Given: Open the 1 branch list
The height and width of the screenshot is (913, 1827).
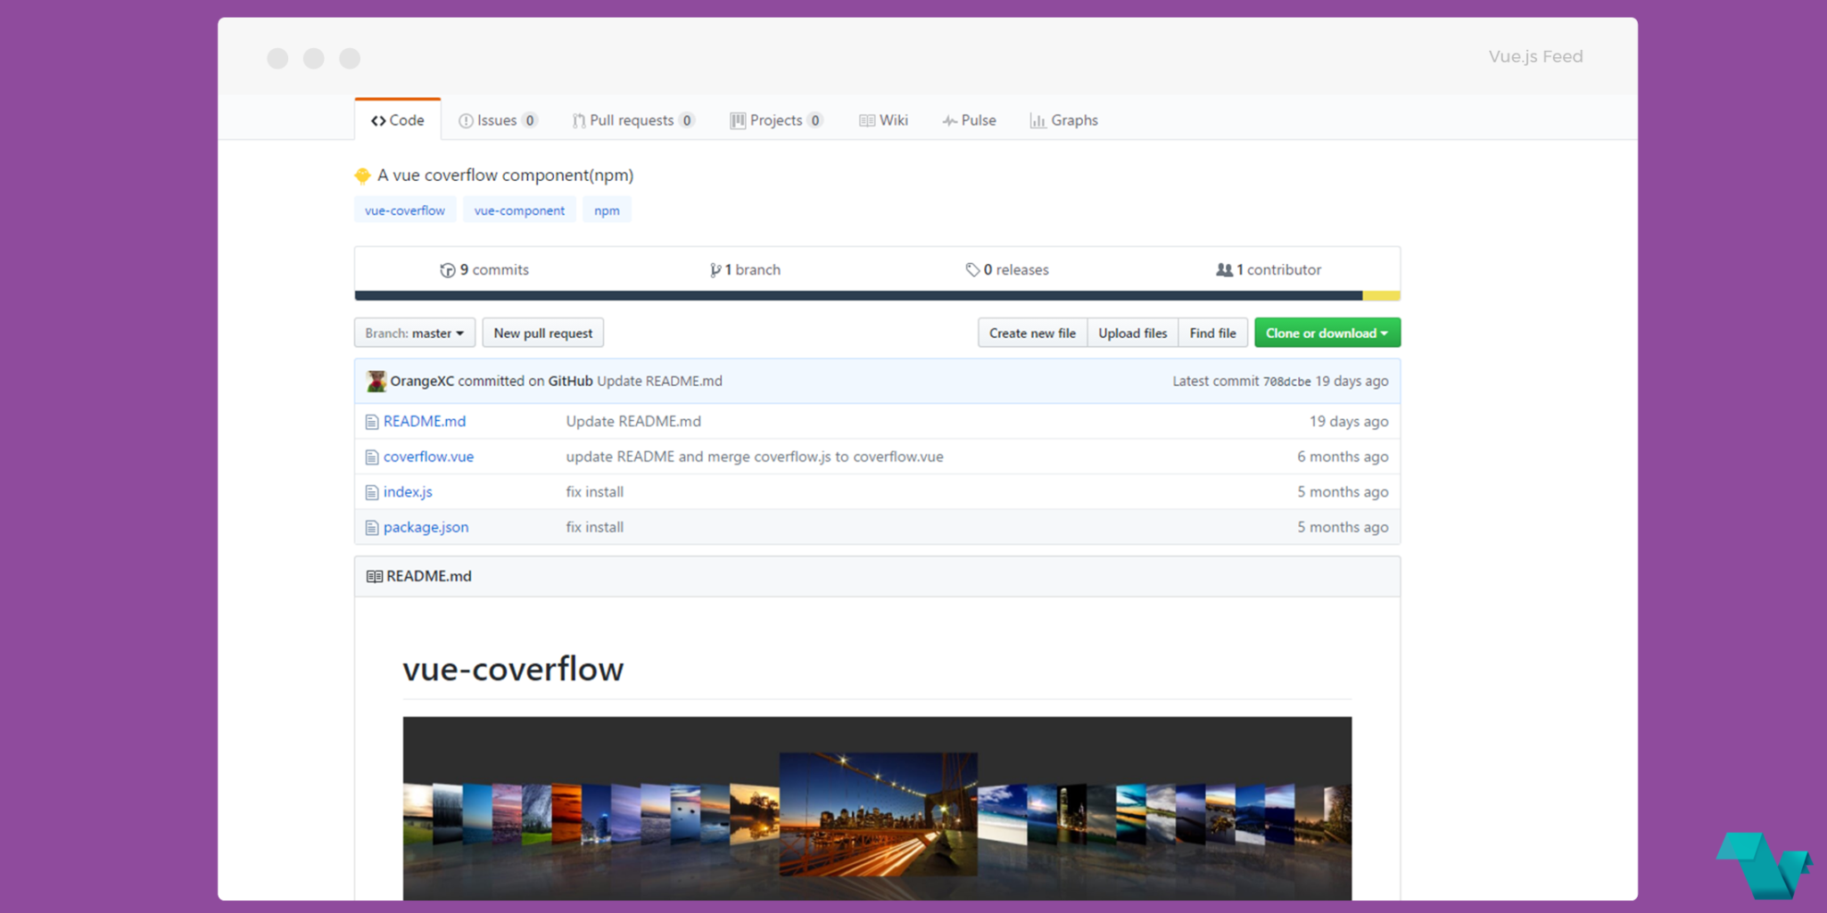Looking at the screenshot, I should coord(745,269).
